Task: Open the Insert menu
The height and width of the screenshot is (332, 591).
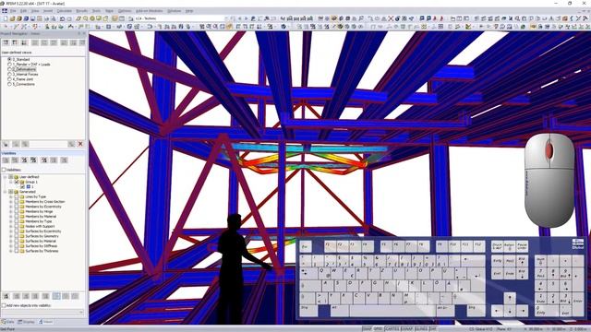Action: 48,11
